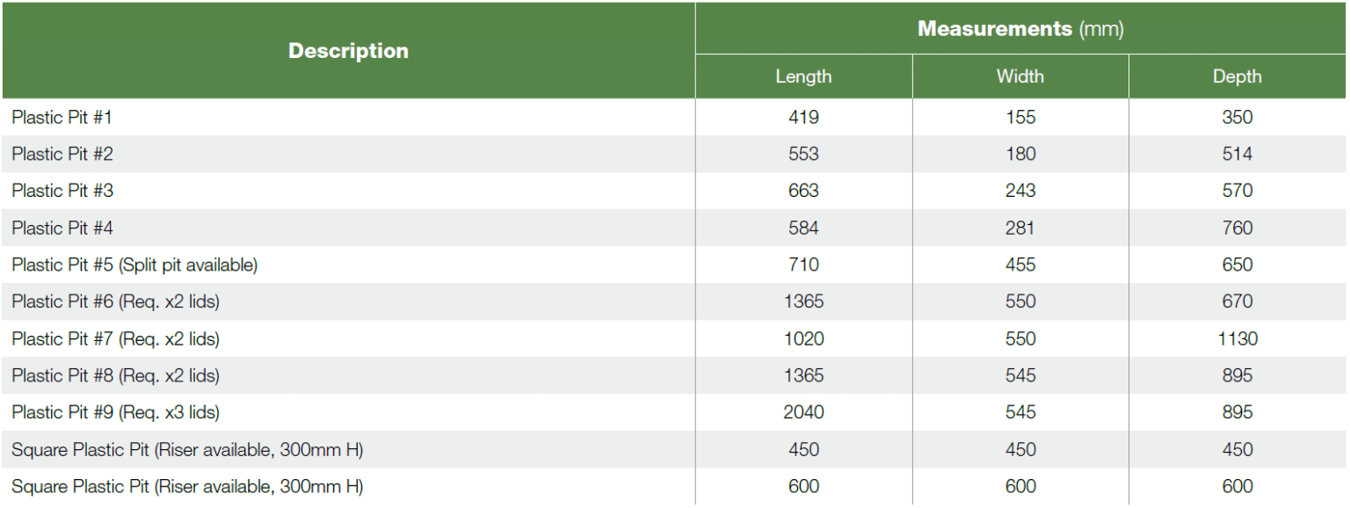The height and width of the screenshot is (508, 1350).
Task: Select the Measurements (mm) header cell
Action: tap(1020, 29)
